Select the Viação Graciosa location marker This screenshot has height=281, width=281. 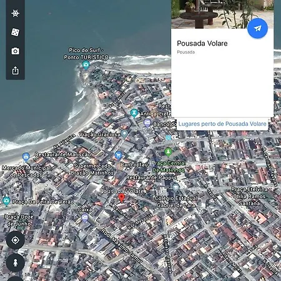pyautogui.click(x=124, y=134)
